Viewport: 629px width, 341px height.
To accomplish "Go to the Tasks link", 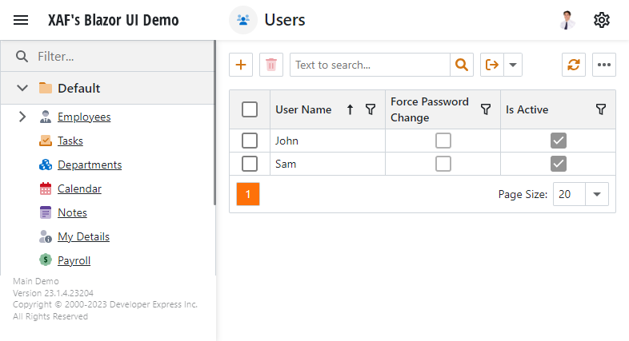I will tap(70, 141).
